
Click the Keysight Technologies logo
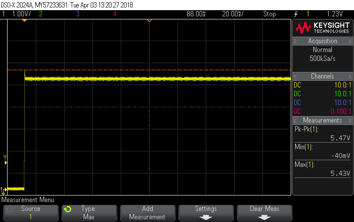tap(323, 28)
